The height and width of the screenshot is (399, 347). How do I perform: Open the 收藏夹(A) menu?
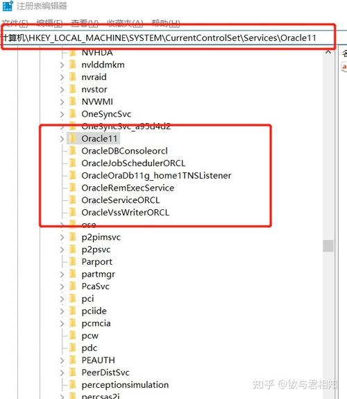(x=125, y=24)
